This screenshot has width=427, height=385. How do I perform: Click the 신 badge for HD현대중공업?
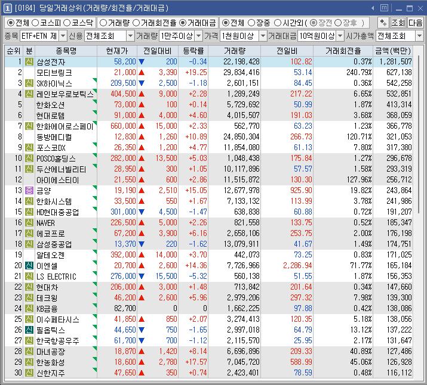pyautogui.click(x=29, y=212)
